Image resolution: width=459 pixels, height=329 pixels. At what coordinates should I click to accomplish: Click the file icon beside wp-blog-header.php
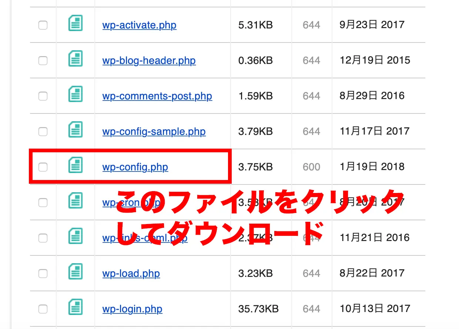(x=76, y=60)
